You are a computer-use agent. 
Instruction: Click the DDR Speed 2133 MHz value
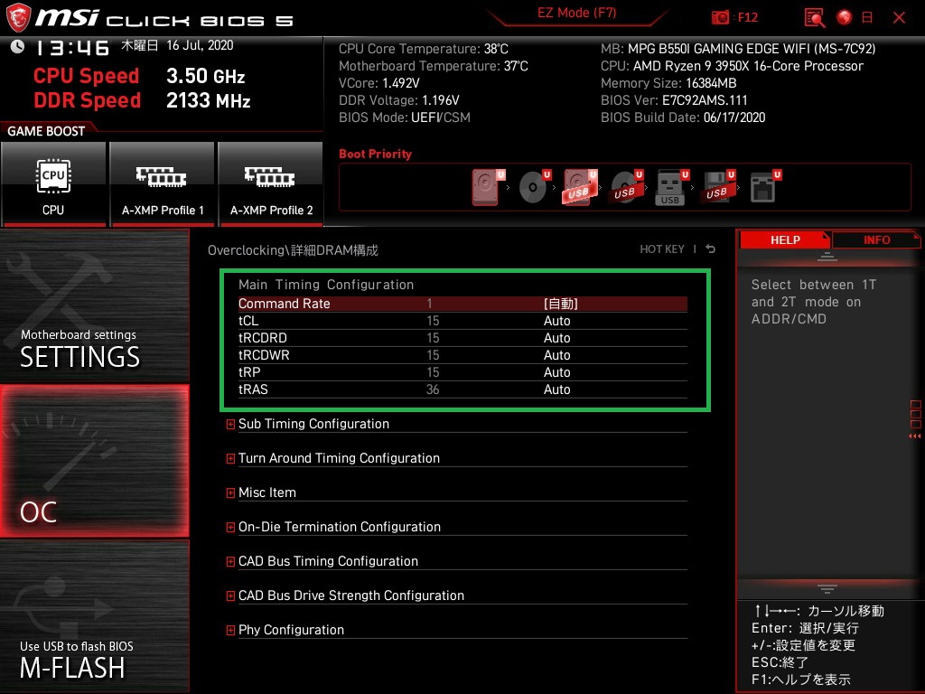click(209, 100)
